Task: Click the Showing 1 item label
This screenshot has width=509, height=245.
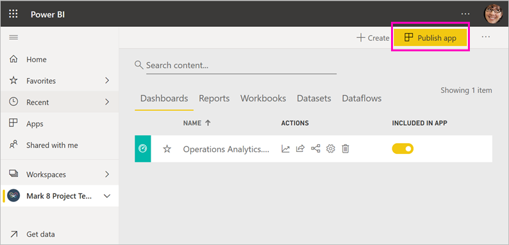Action: (466, 90)
